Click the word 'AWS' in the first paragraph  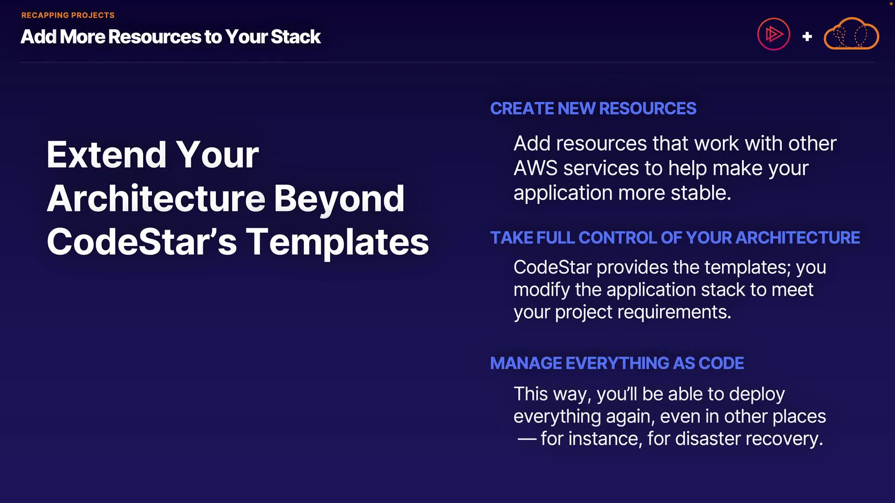535,168
